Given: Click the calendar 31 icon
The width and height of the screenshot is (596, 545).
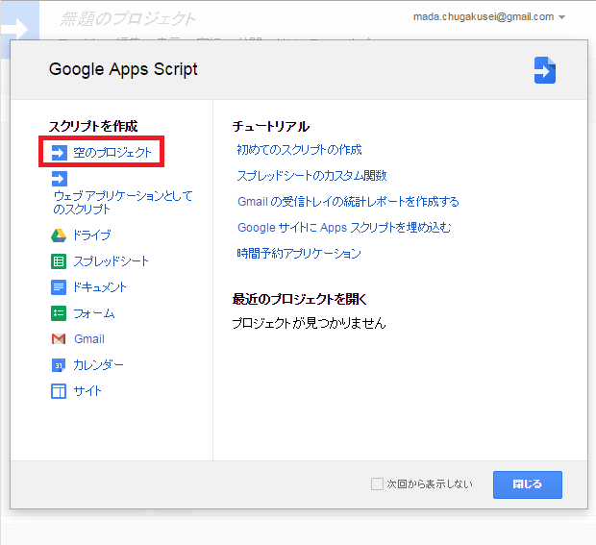Looking at the screenshot, I should [59, 365].
